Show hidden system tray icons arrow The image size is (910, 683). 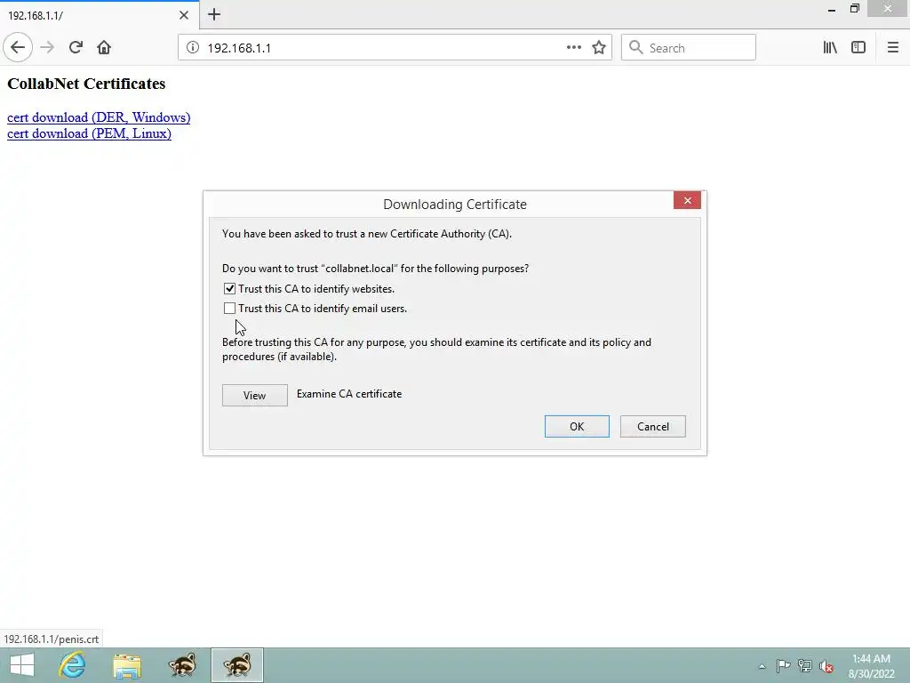pos(762,666)
